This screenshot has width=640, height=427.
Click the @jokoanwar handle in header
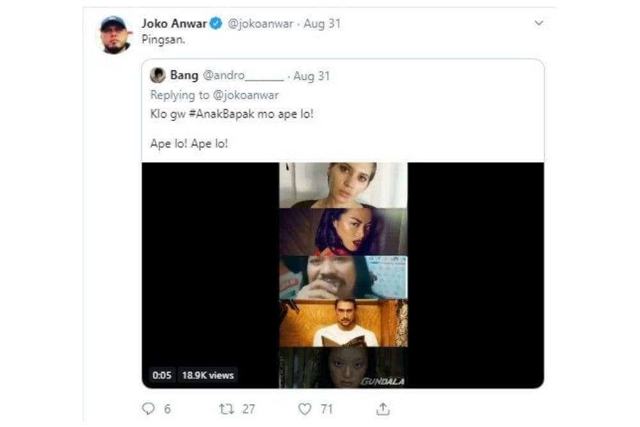260,24
